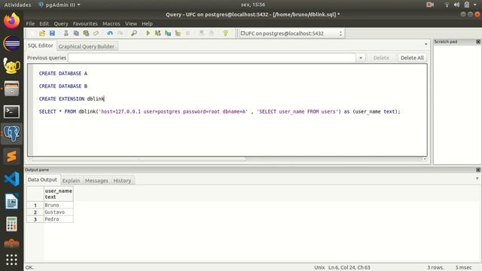Select the Data Output tab
Image resolution: width=482 pixels, height=271 pixels.
click(x=42, y=180)
